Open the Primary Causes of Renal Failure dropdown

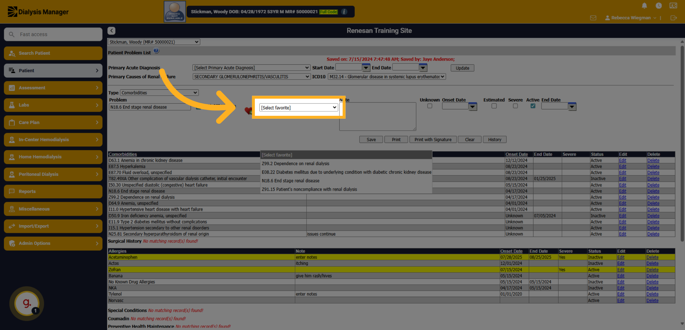tap(251, 77)
